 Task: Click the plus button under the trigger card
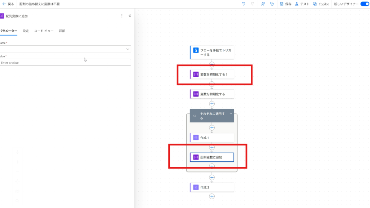click(x=212, y=64)
